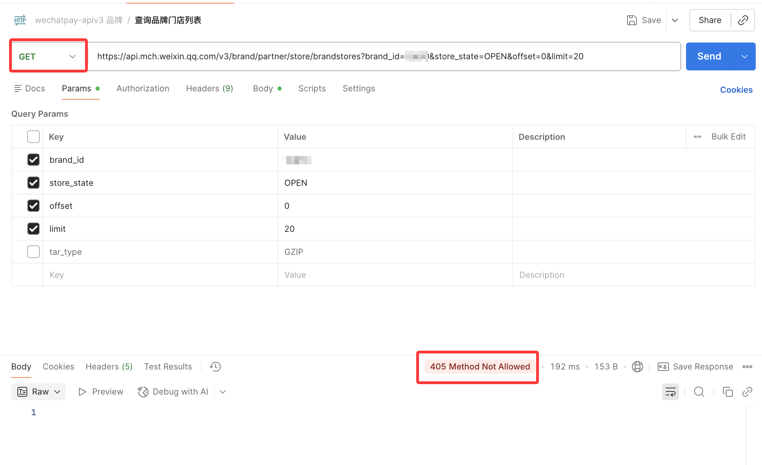Click the Cookies link
Viewport: 762px width, 465px height.
(736, 90)
